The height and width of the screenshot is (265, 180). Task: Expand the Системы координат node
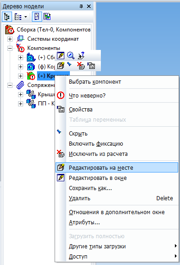click(10, 39)
